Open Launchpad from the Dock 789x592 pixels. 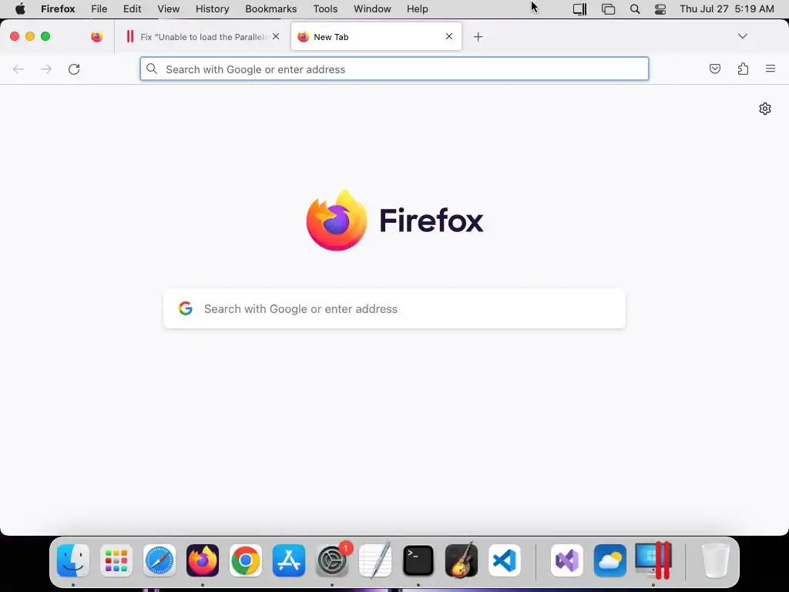tap(116, 560)
